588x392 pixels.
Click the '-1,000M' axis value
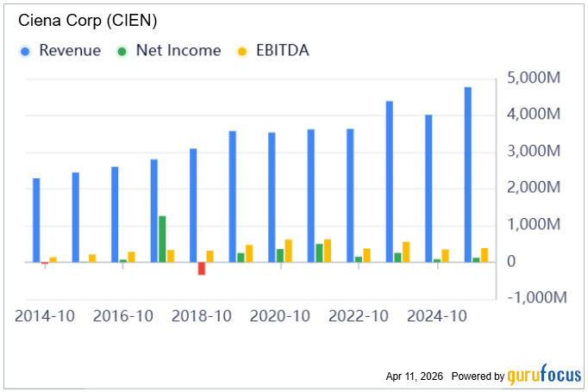coord(537,297)
